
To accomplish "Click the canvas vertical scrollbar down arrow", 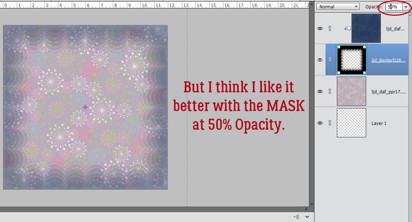I will pyautogui.click(x=312, y=204).
